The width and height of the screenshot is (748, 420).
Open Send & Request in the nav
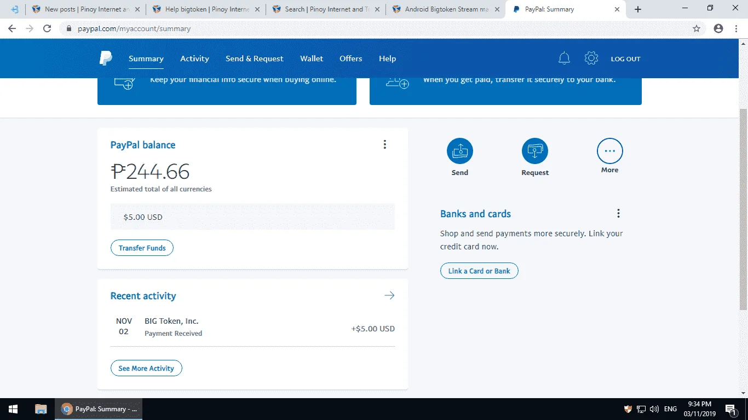tap(255, 59)
